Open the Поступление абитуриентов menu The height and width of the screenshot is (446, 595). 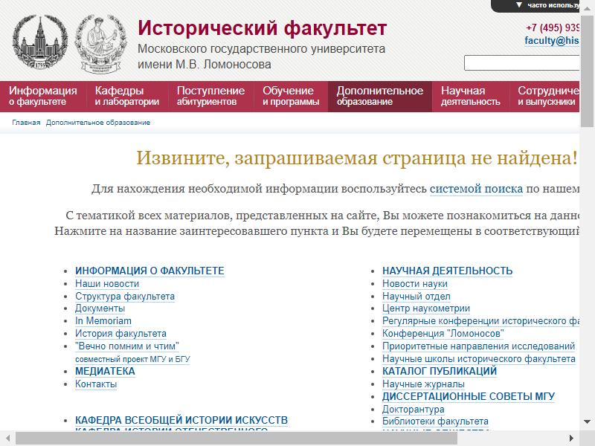tap(210, 96)
